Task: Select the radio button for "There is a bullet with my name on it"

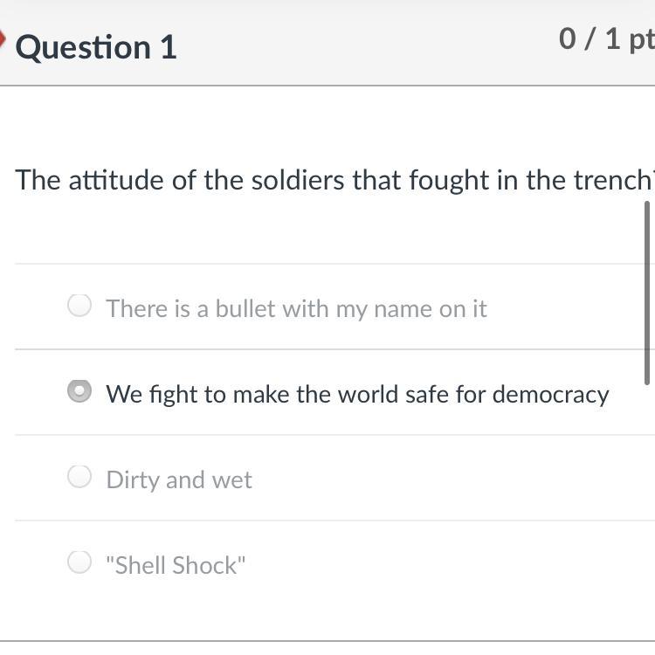Action: click(79, 305)
